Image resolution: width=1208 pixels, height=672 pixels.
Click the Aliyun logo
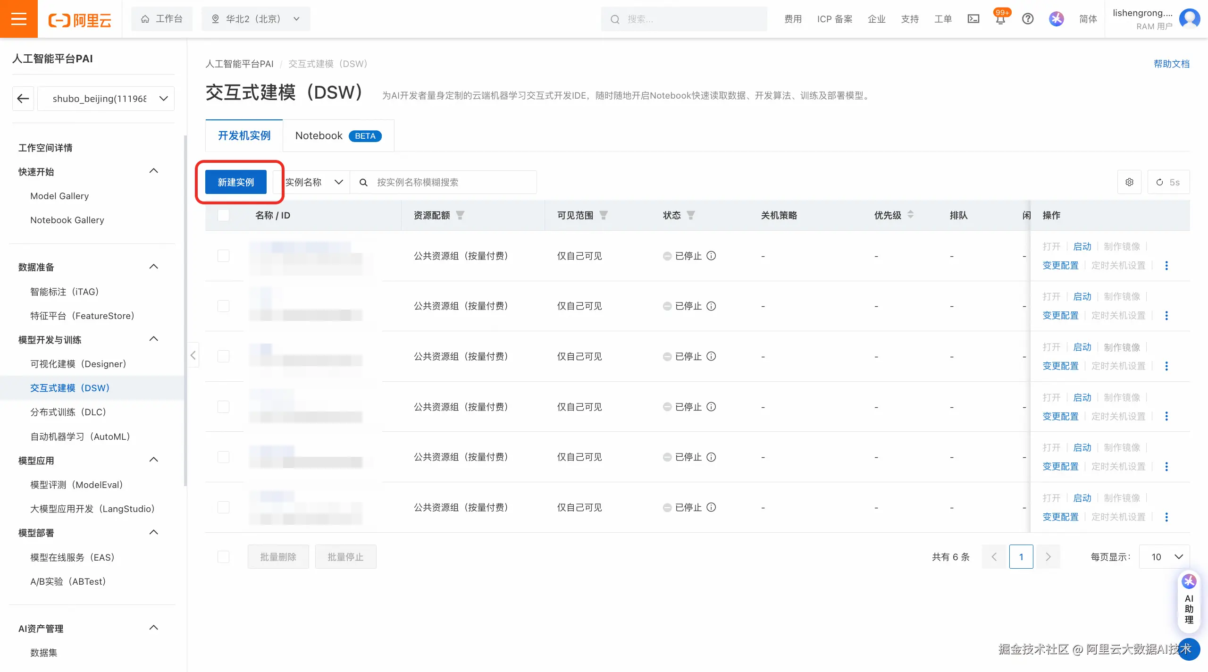pyautogui.click(x=80, y=20)
